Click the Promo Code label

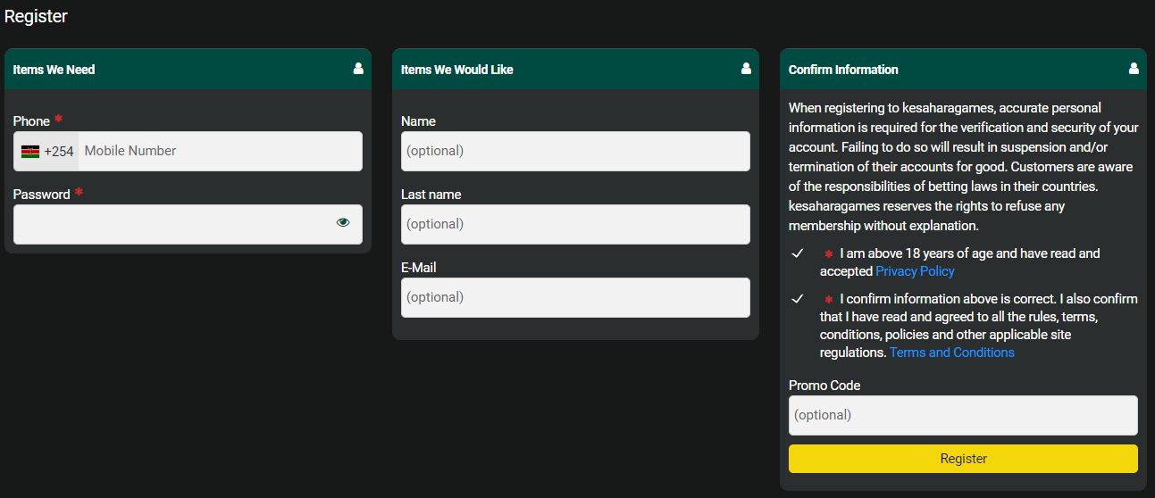click(x=824, y=386)
